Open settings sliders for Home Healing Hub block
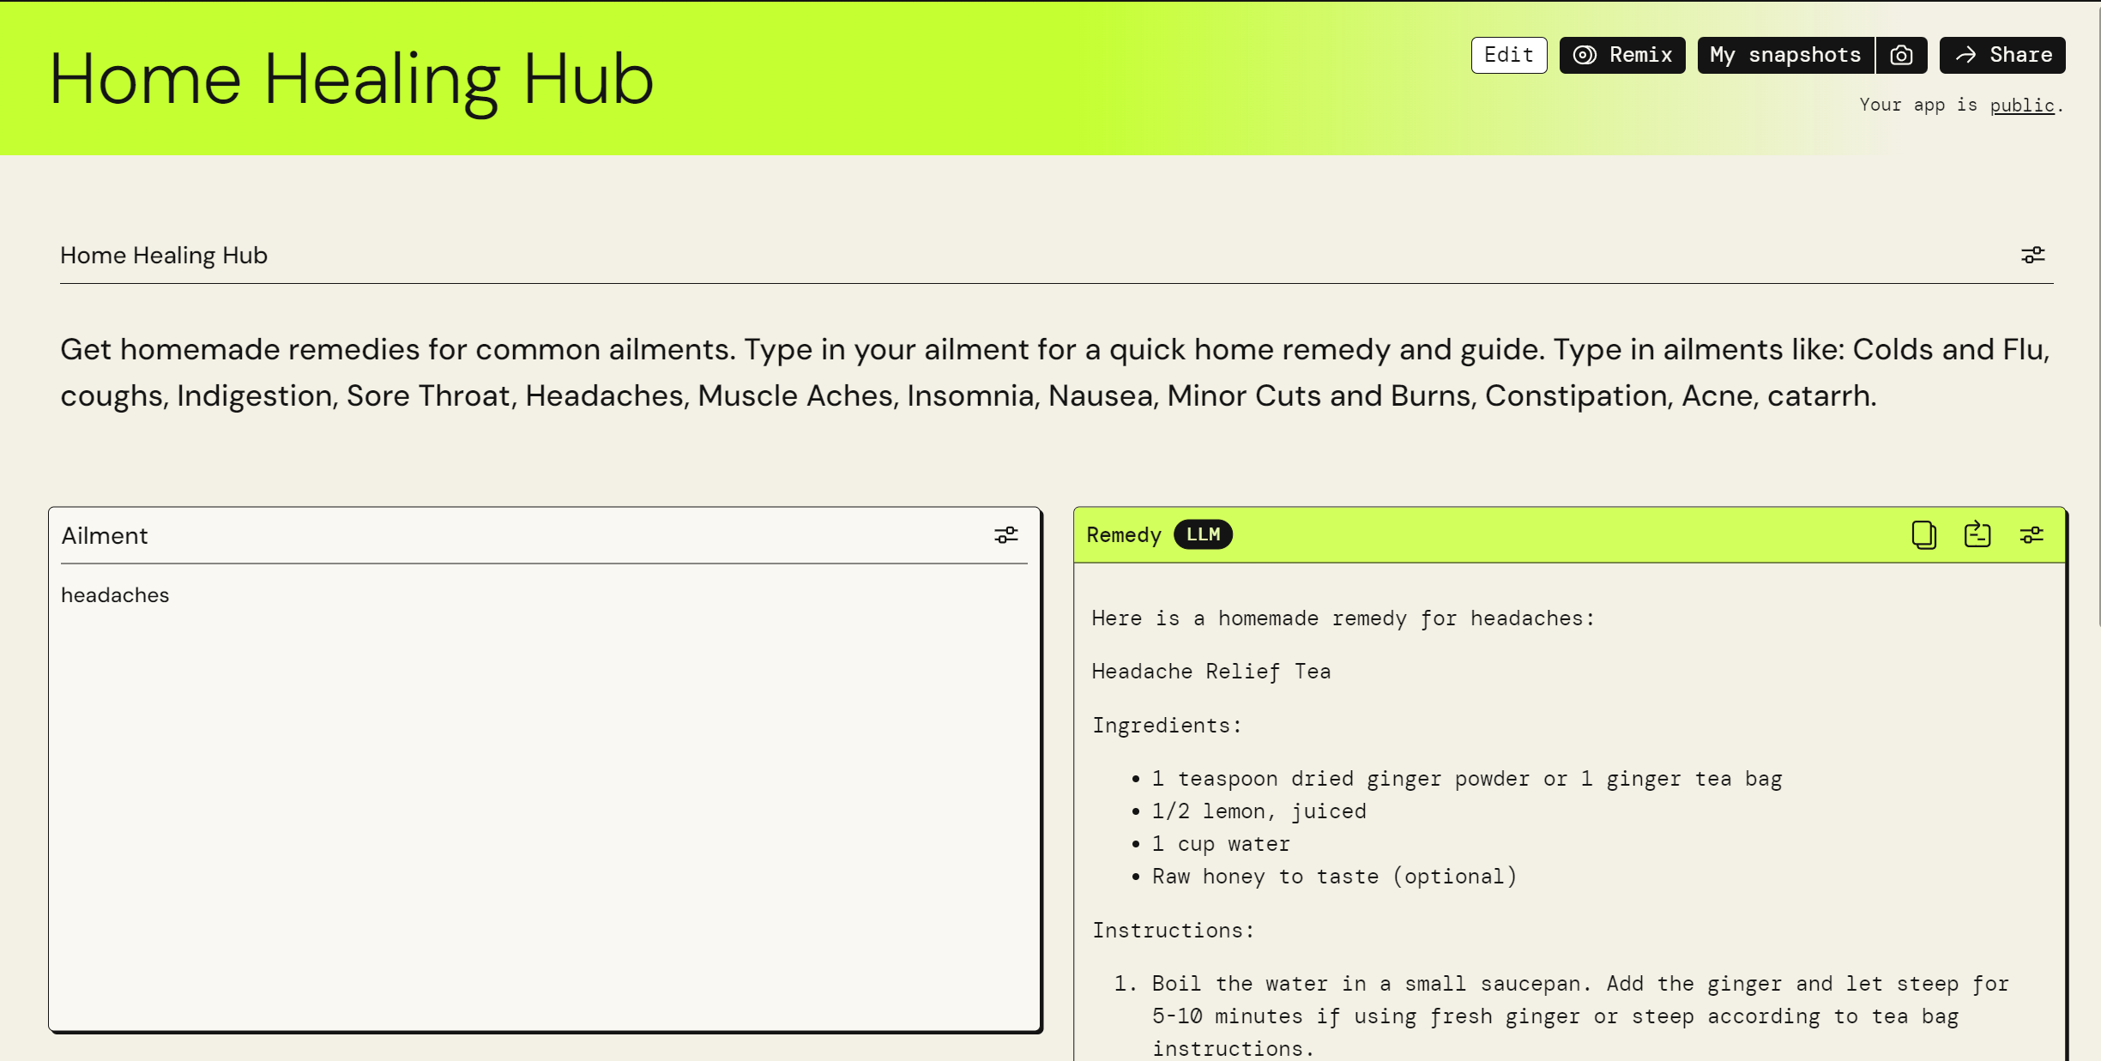This screenshot has height=1061, width=2101. pos(2032,255)
